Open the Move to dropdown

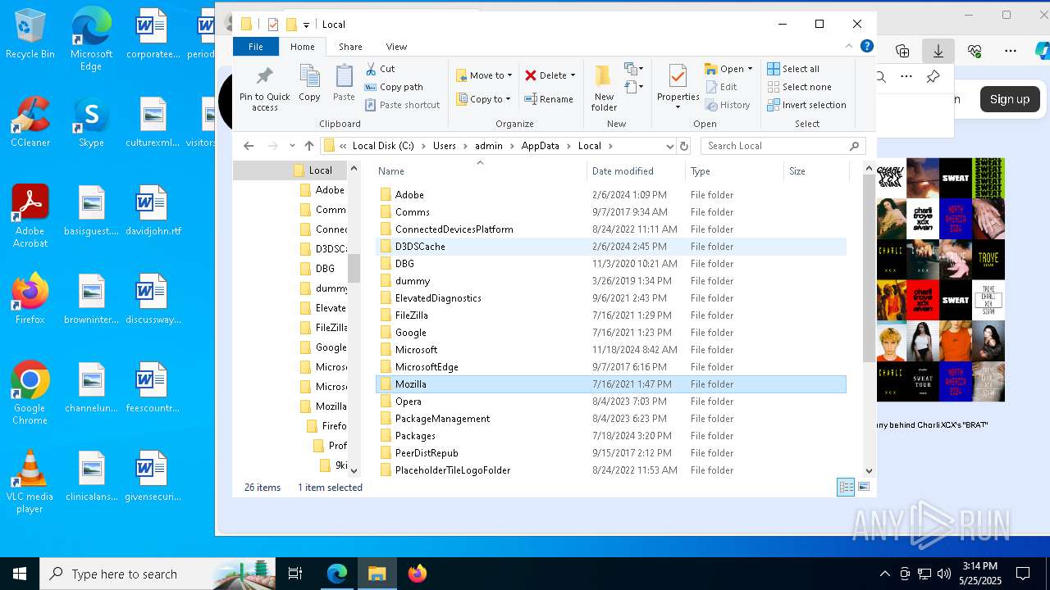point(484,75)
